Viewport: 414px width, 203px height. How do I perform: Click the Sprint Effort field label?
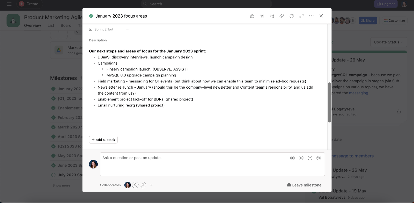(x=104, y=29)
